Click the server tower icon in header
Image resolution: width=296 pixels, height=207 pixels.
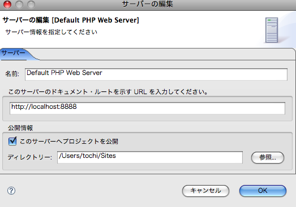tap(272, 30)
